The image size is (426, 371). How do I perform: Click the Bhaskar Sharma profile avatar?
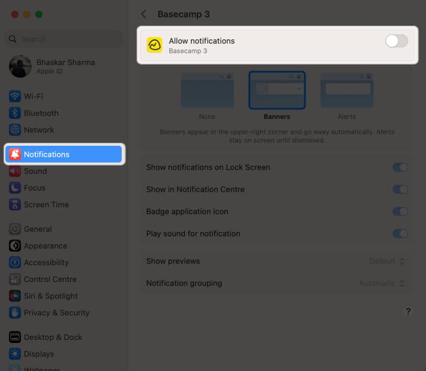[20, 66]
